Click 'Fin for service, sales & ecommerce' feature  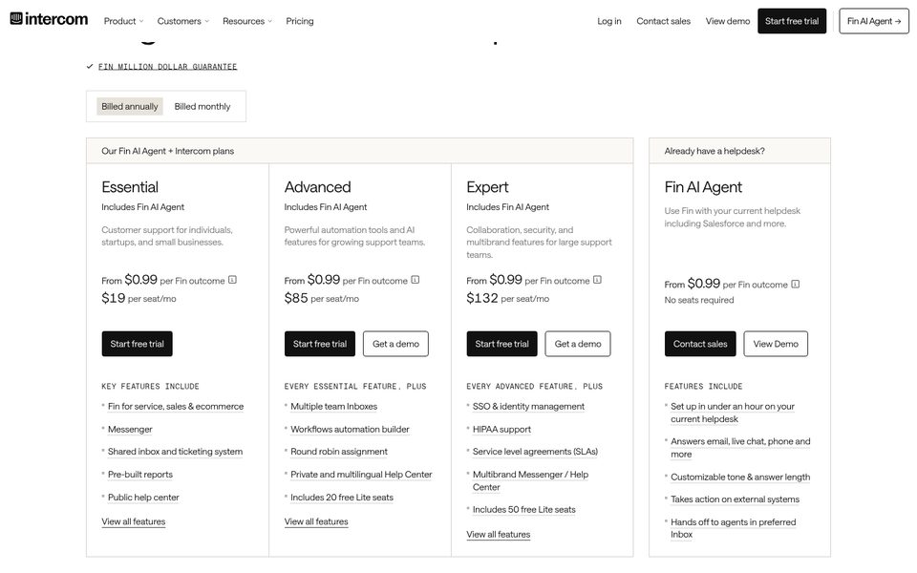pyautogui.click(x=176, y=407)
